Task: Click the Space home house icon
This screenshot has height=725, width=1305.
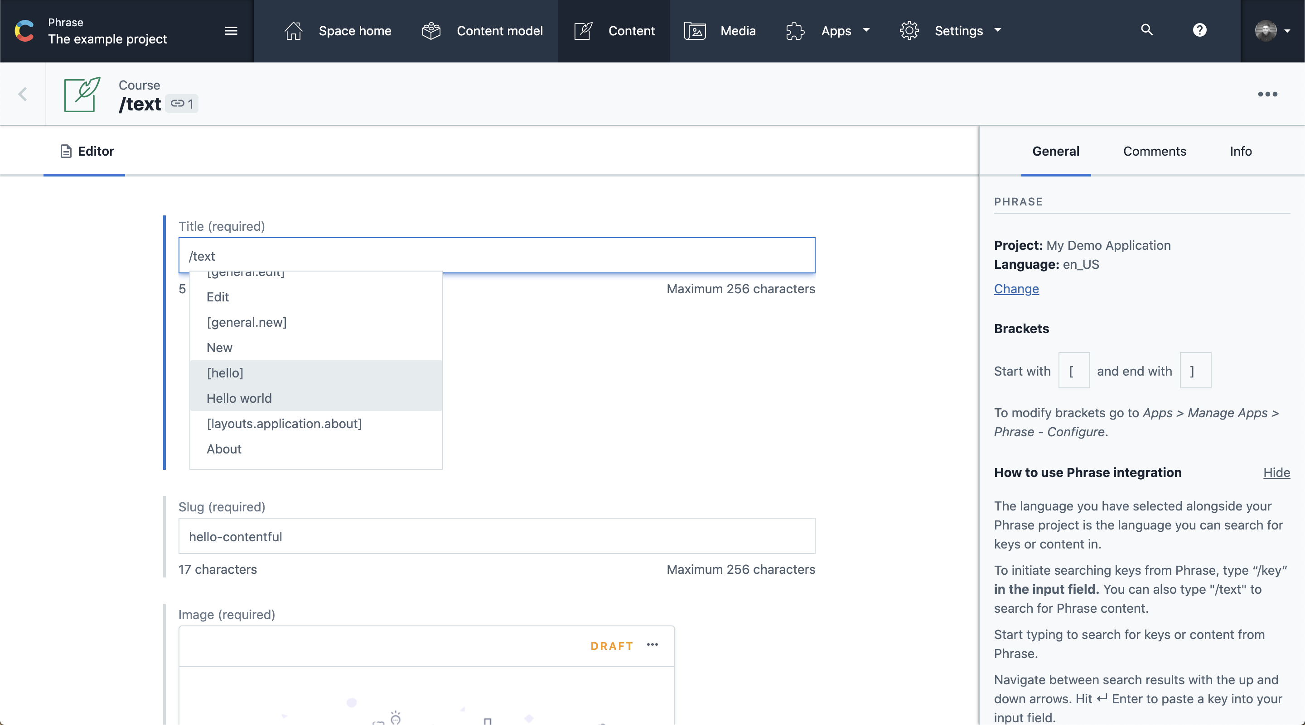Action: pyautogui.click(x=293, y=31)
